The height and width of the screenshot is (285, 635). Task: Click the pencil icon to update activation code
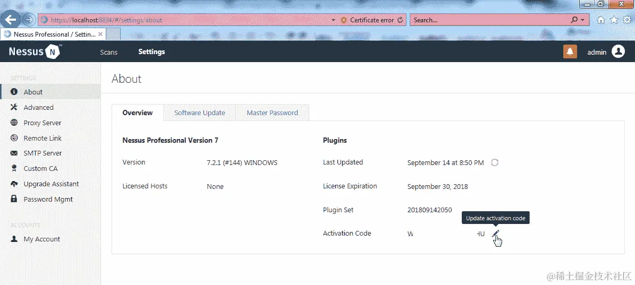[x=496, y=234]
